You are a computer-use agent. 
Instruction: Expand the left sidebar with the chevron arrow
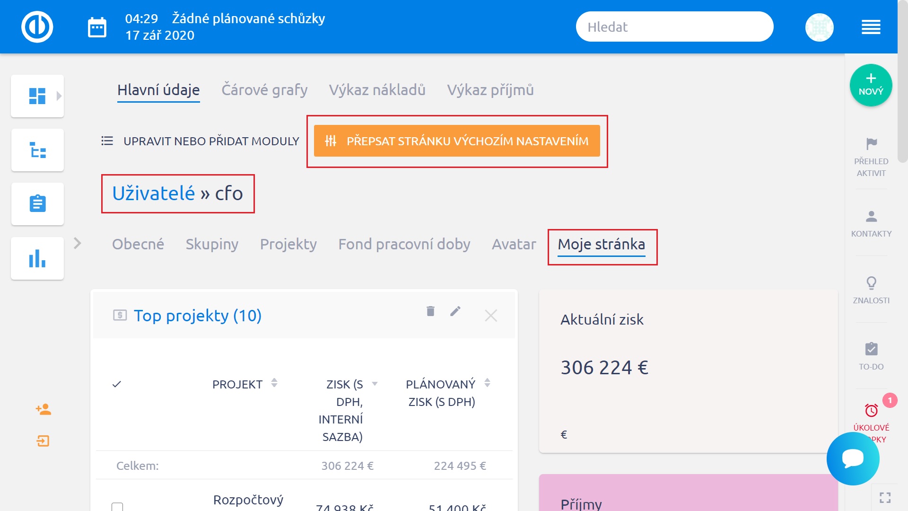pos(78,243)
